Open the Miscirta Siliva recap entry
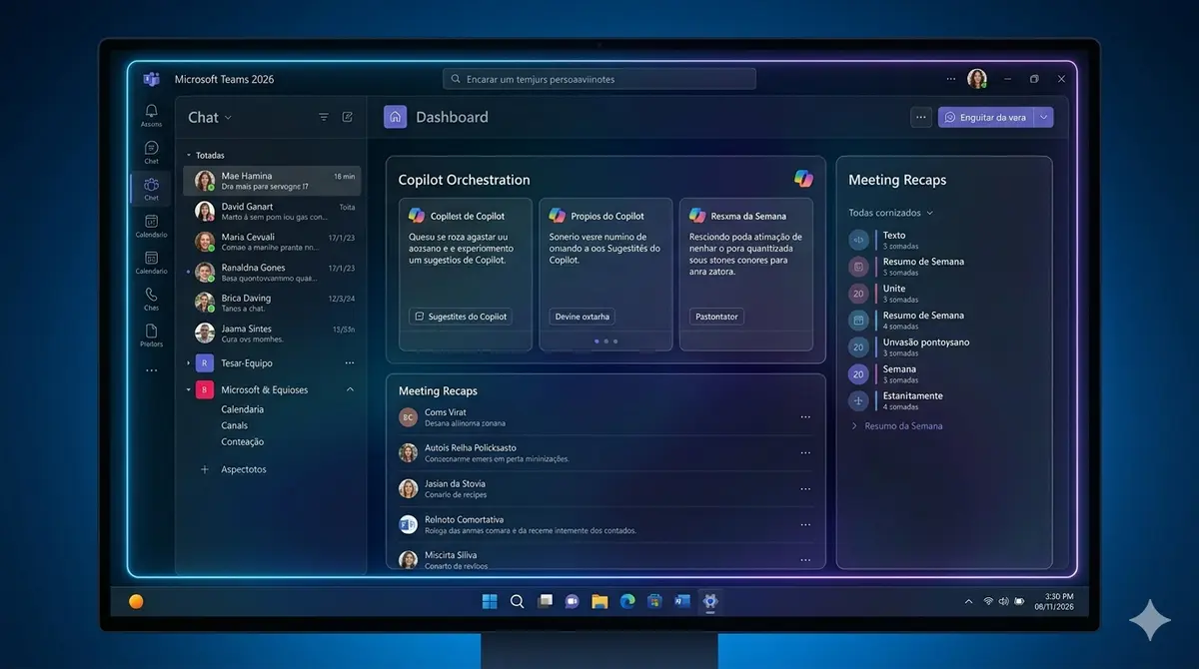The height and width of the screenshot is (669, 1199). [x=605, y=560]
